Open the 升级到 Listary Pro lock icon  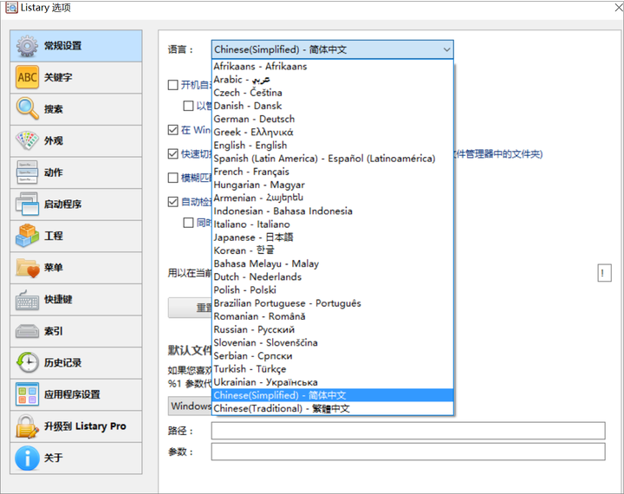pos(27,426)
